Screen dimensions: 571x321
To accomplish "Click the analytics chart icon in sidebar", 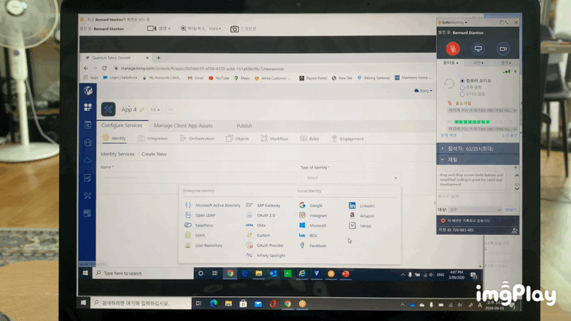I will [88, 178].
